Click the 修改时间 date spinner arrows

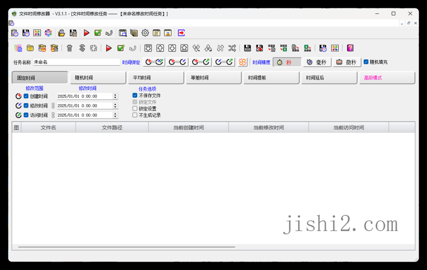(115, 106)
